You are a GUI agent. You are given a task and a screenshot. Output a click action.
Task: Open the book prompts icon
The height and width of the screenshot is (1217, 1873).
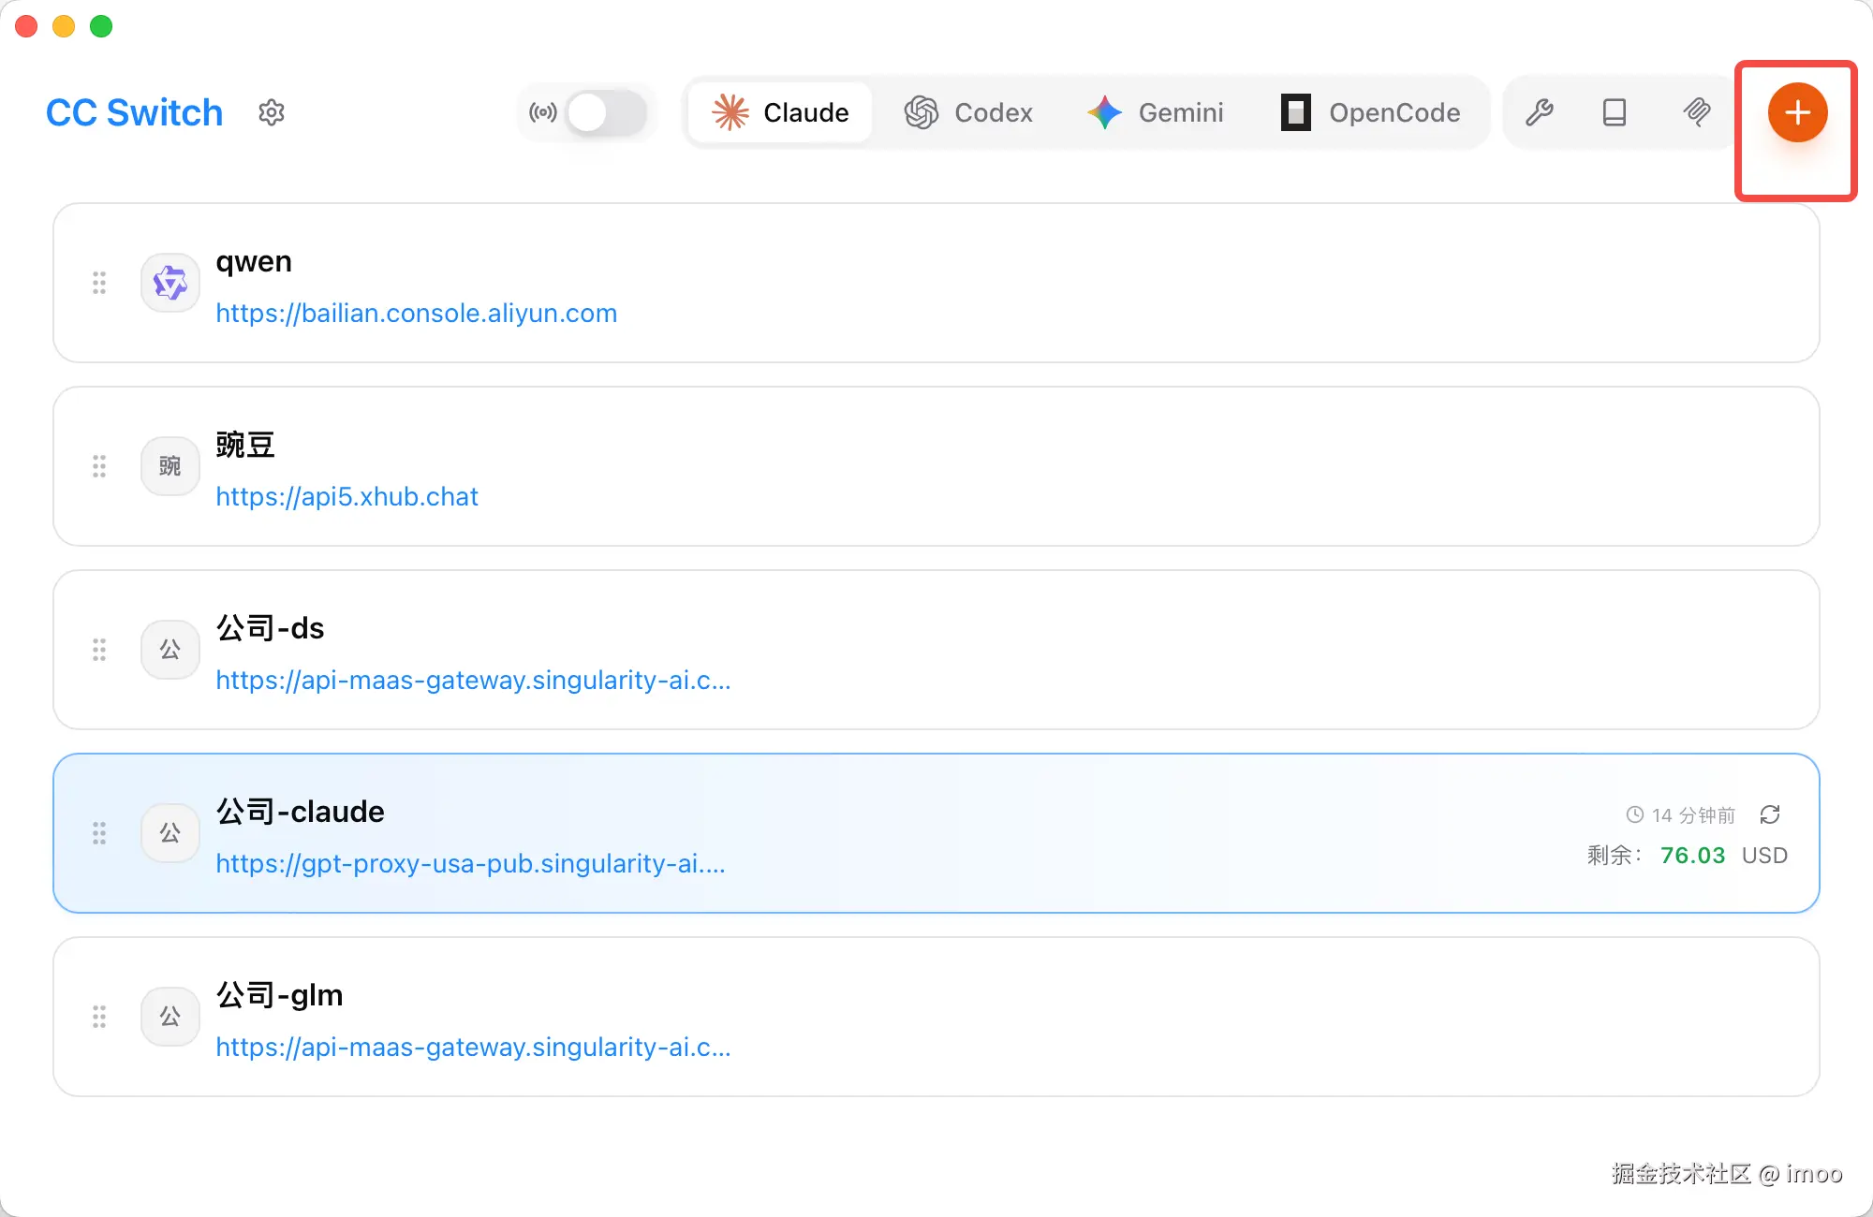(1614, 112)
